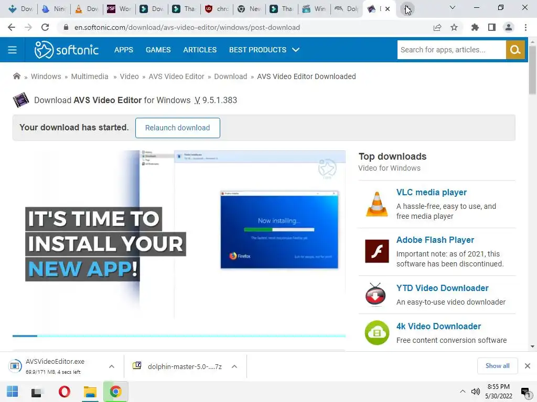Click Multimedia breadcrumb link
The height and width of the screenshot is (402, 537).
[89, 76]
